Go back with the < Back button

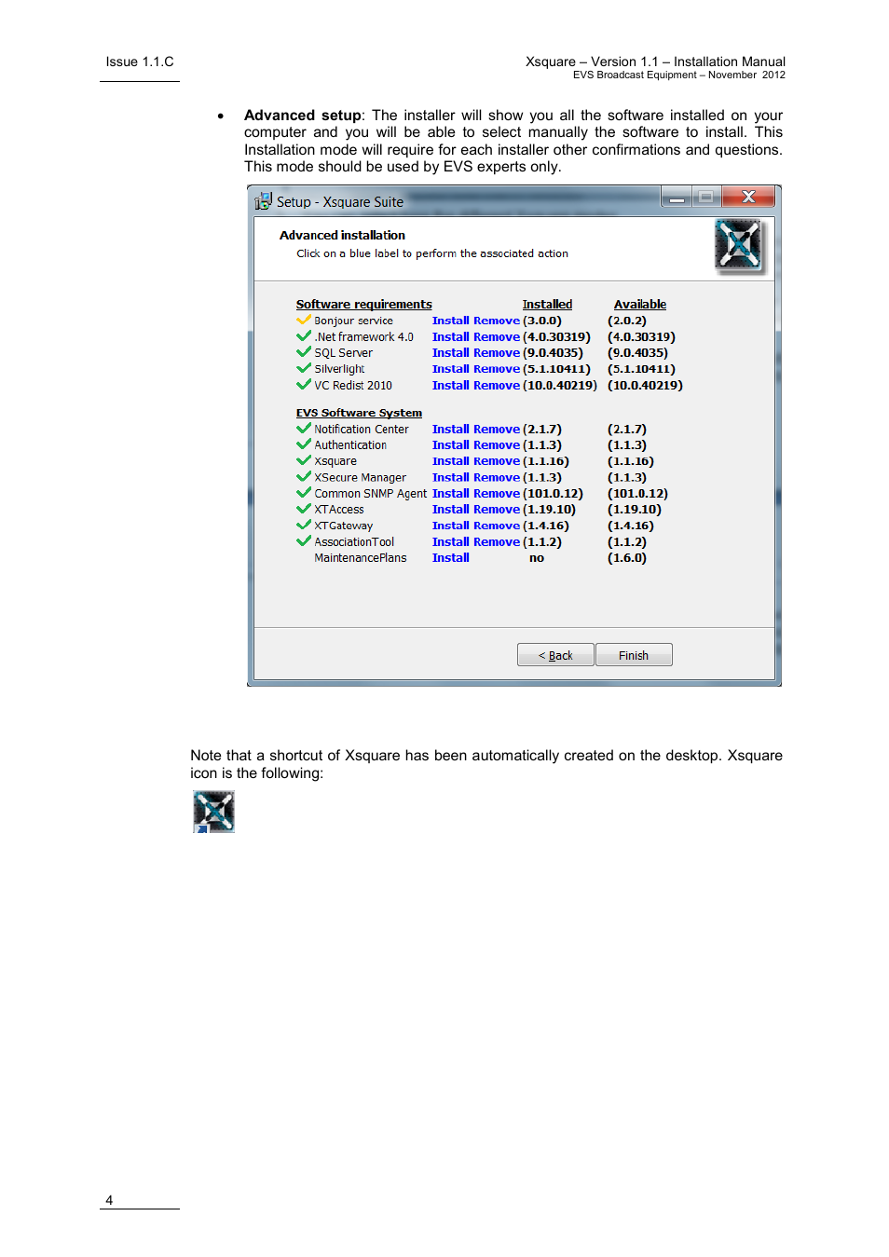tap(555, 655)
